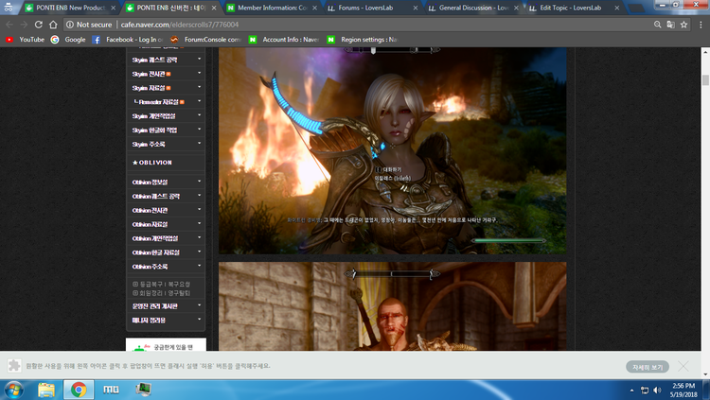
Task: Open the Account Info : Naver bookmark
Action: [284, 40]
